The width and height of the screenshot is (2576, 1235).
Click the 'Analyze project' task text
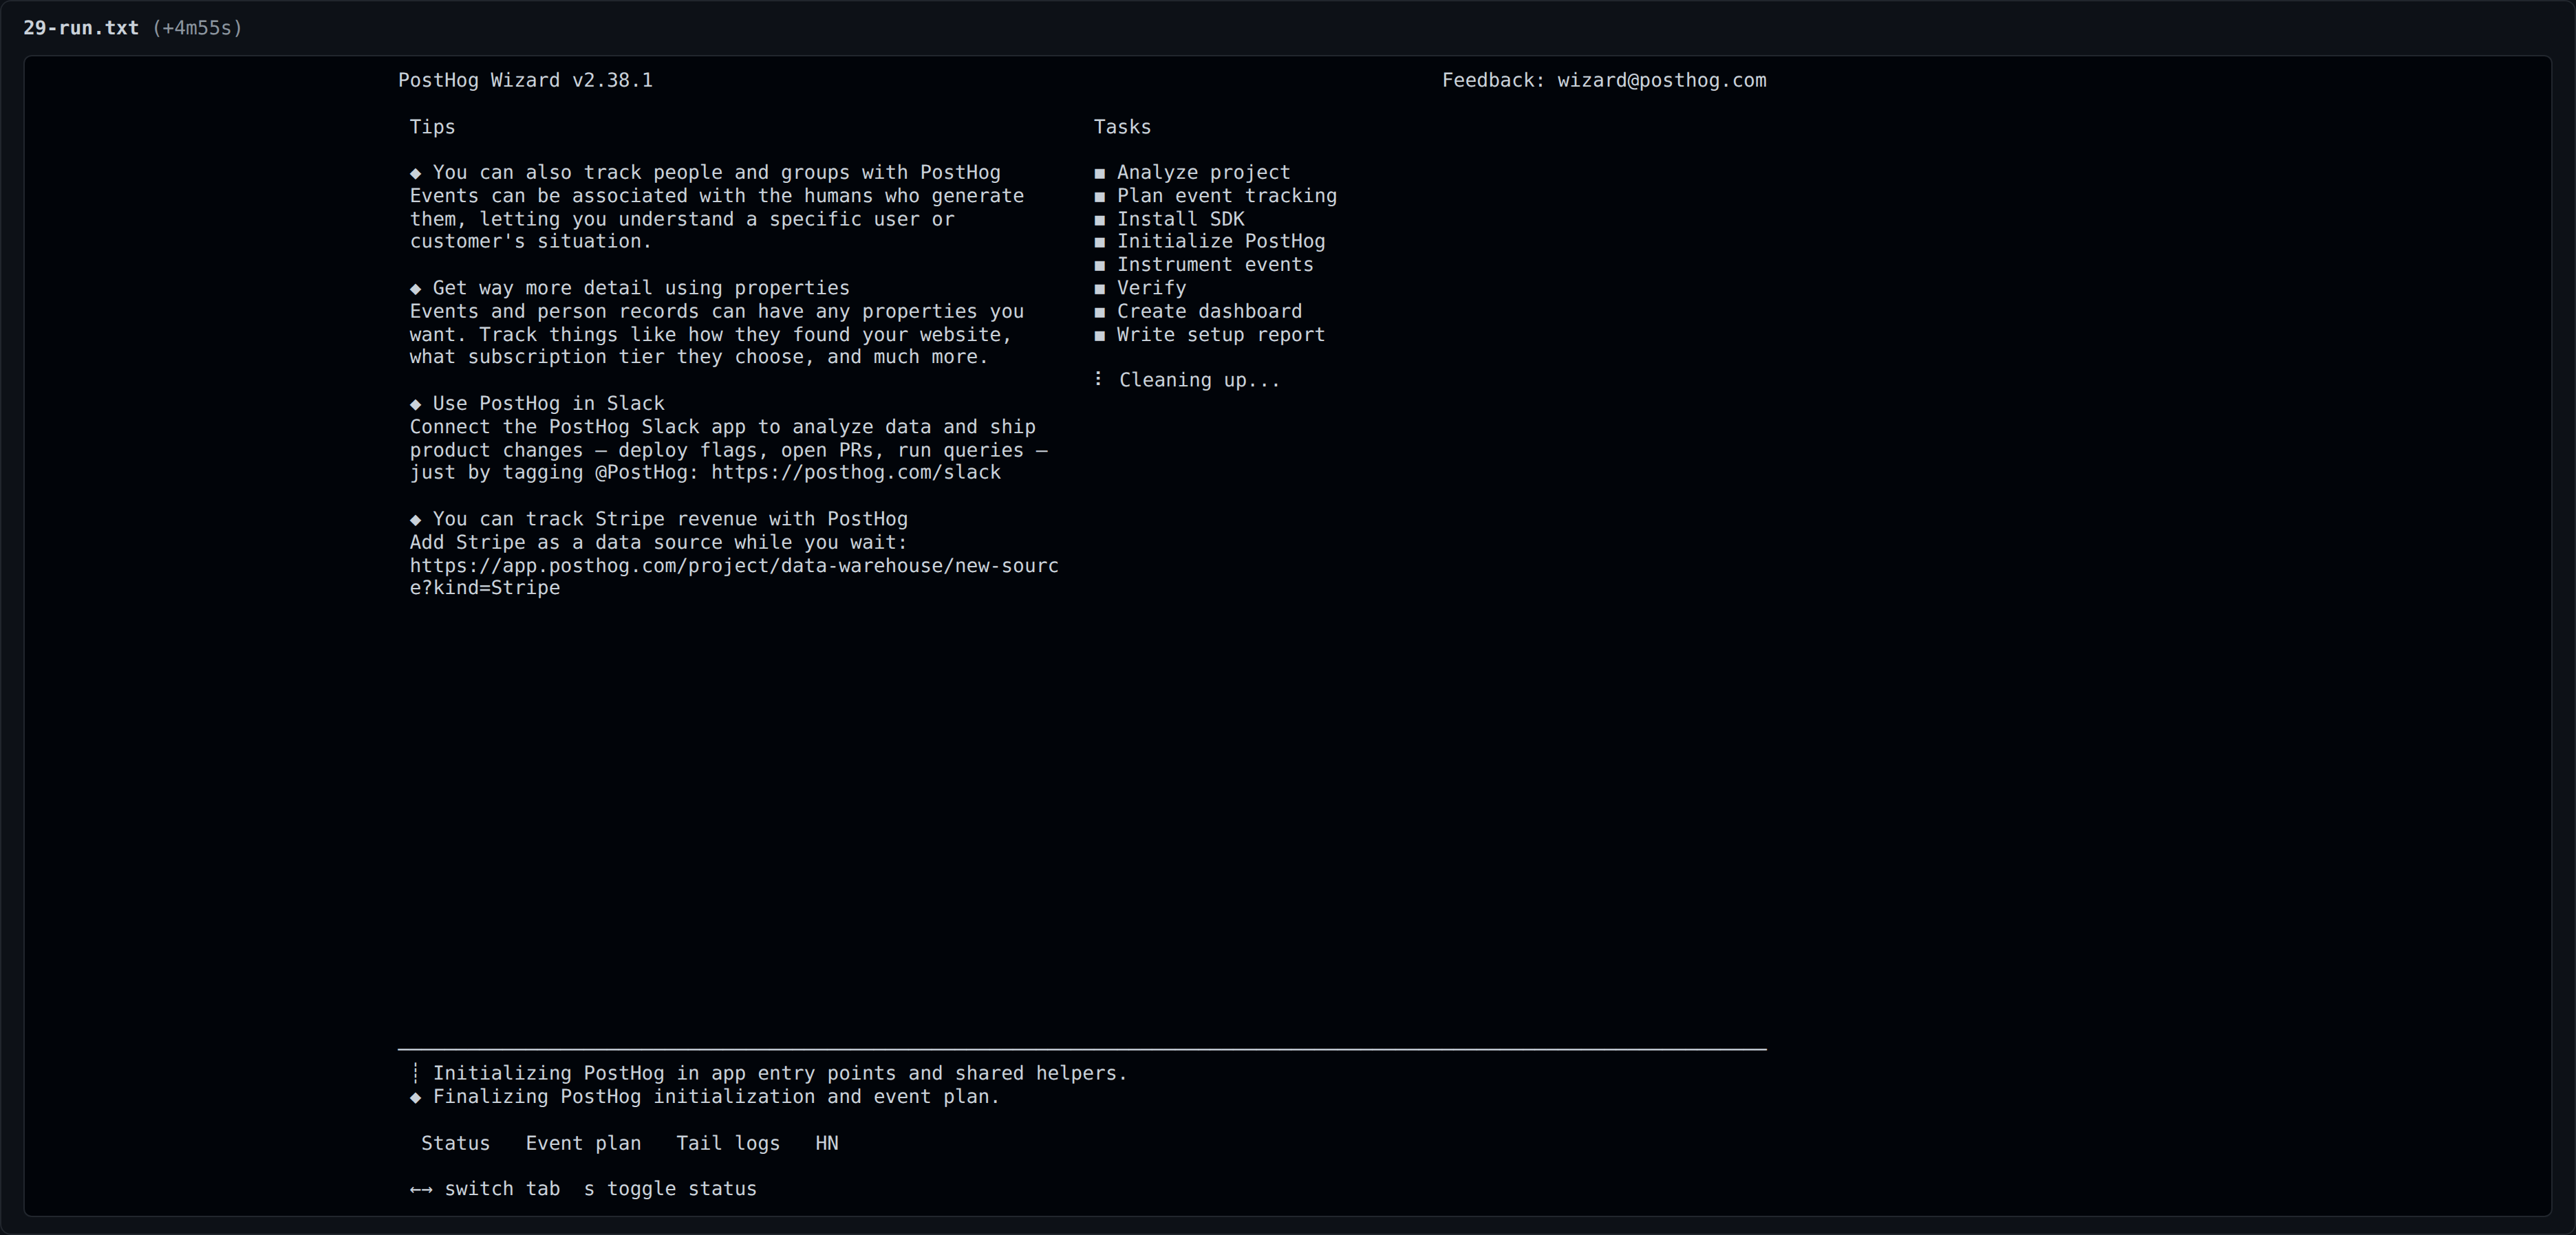pos(1203,173)
